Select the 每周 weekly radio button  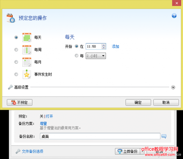(16, 50)
